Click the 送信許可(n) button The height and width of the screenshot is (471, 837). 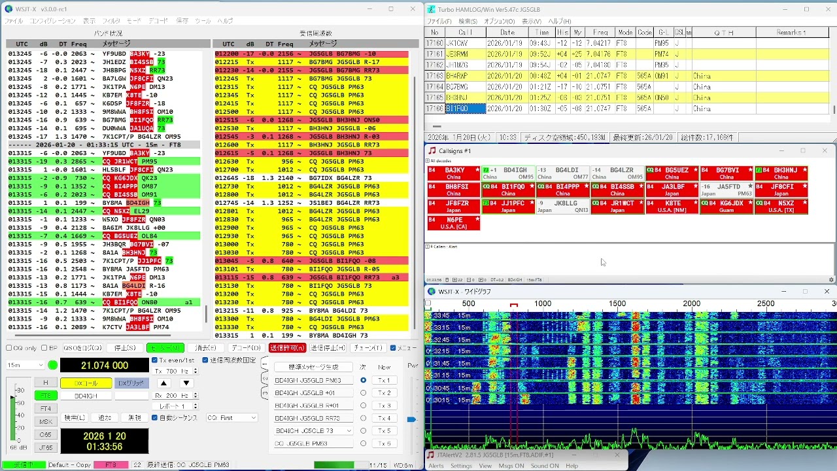click(x=287, y=348)
